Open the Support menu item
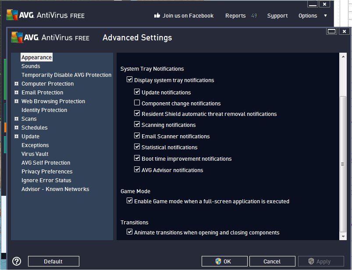Viewport: 352px width, 270px height. [277, 15]
